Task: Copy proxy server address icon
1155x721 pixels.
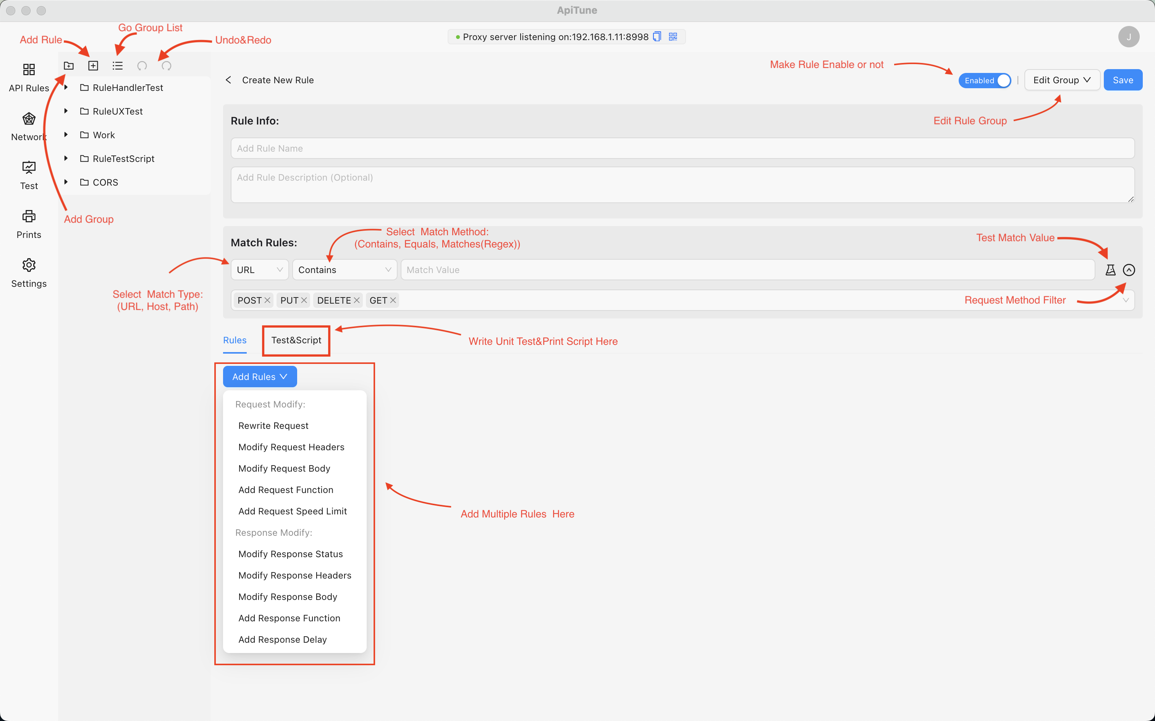Action: click(657, 37)
